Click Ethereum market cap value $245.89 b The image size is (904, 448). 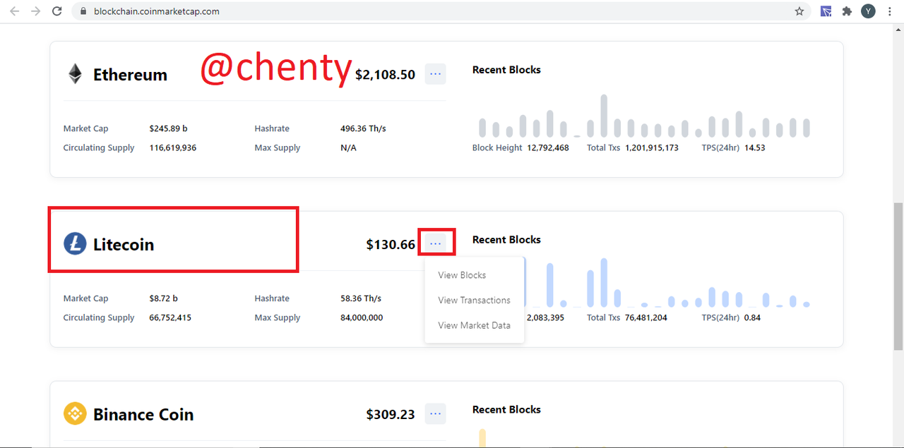(x=168, y=128)
